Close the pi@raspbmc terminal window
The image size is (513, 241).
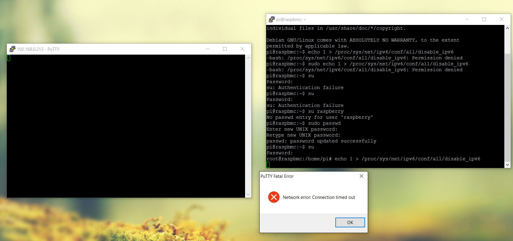[502, 19]
